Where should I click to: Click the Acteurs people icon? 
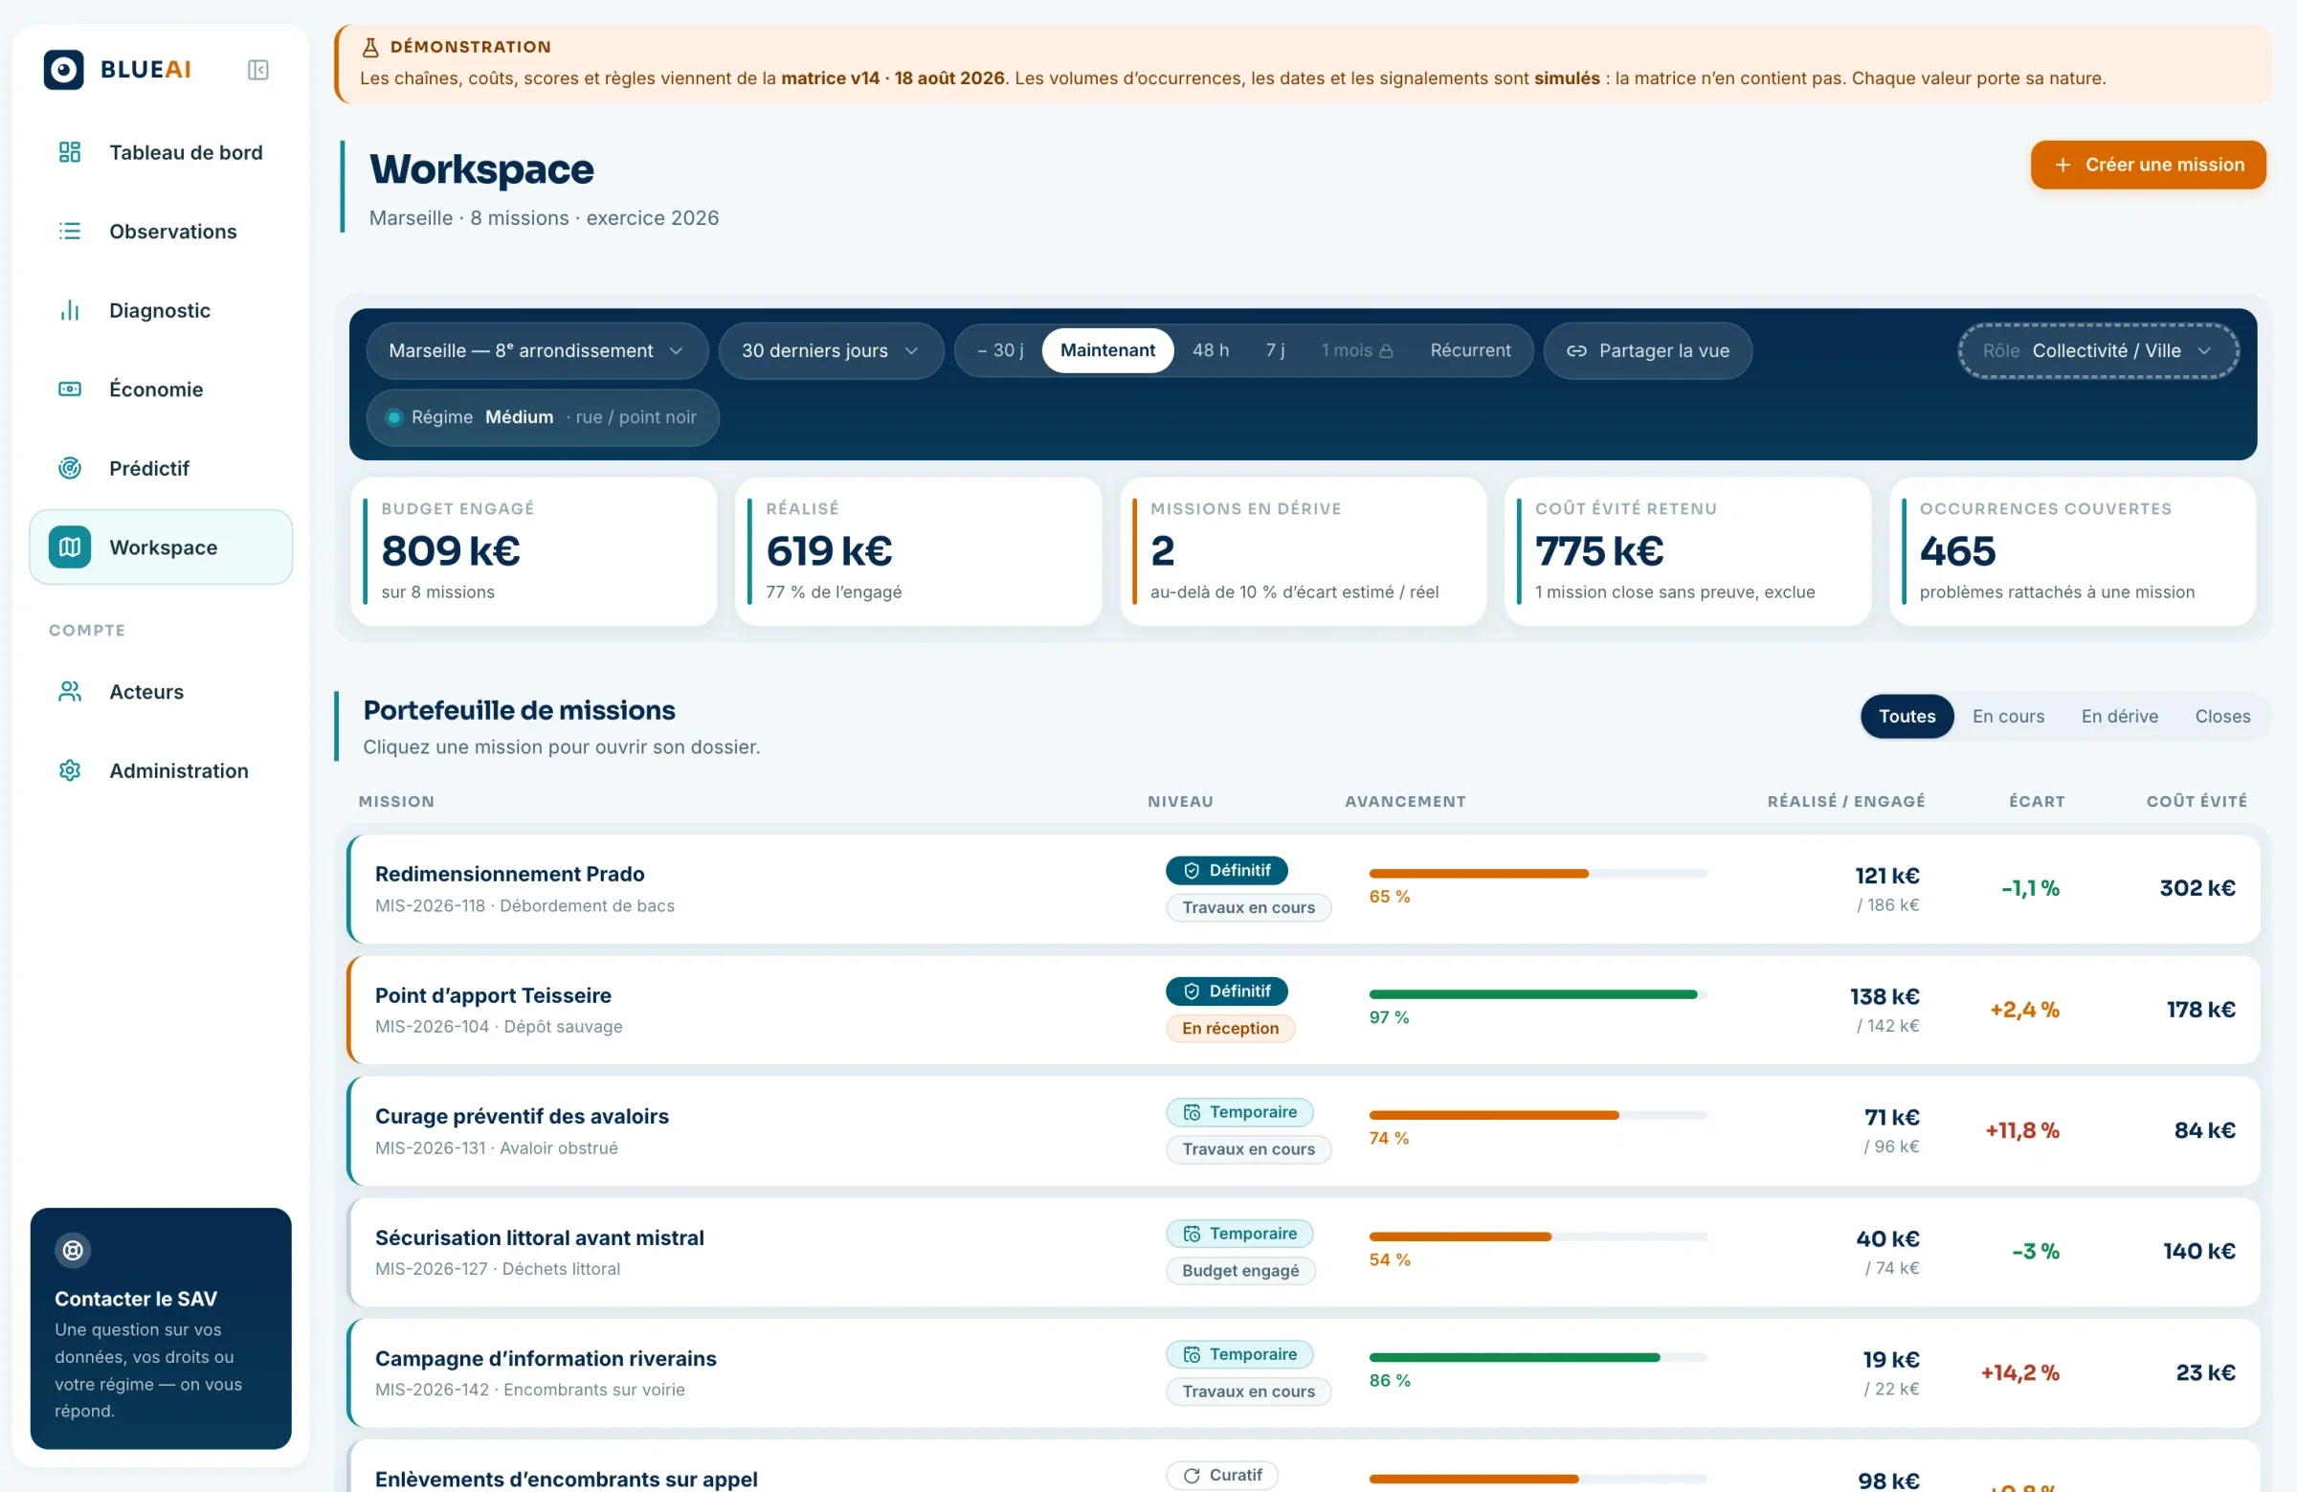pos(70,691)
